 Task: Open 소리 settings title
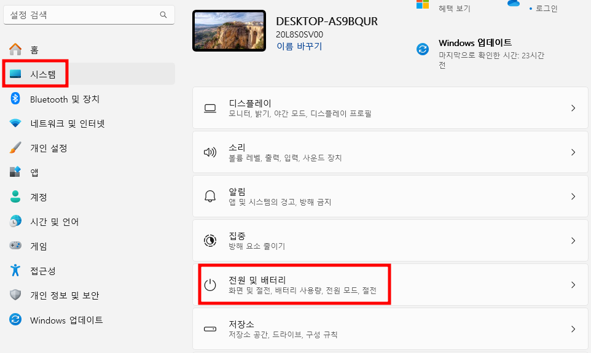click(237, 147)
